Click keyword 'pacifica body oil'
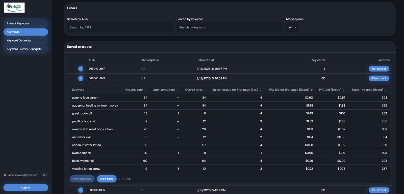404x194 pixels. tap(84, 121)
